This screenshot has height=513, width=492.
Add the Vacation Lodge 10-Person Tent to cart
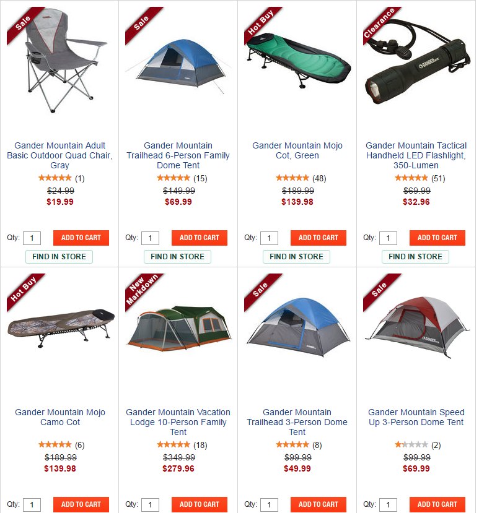199,504
